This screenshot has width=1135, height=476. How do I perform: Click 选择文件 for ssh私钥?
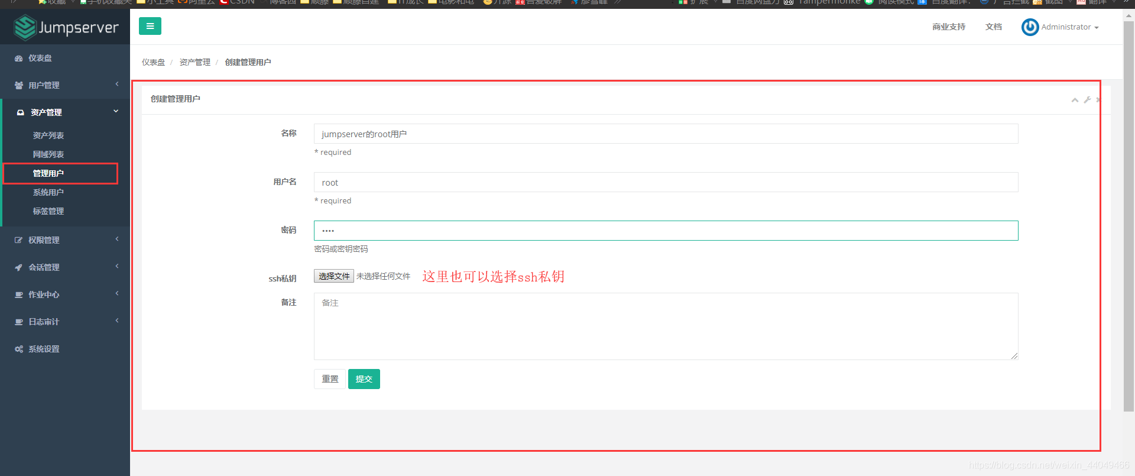[x=334, y=276]
